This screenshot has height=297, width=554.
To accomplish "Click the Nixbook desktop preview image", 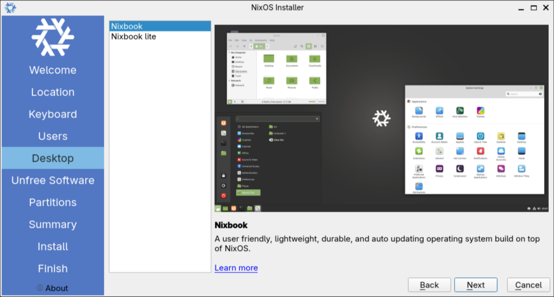I will tap(382, 118).
